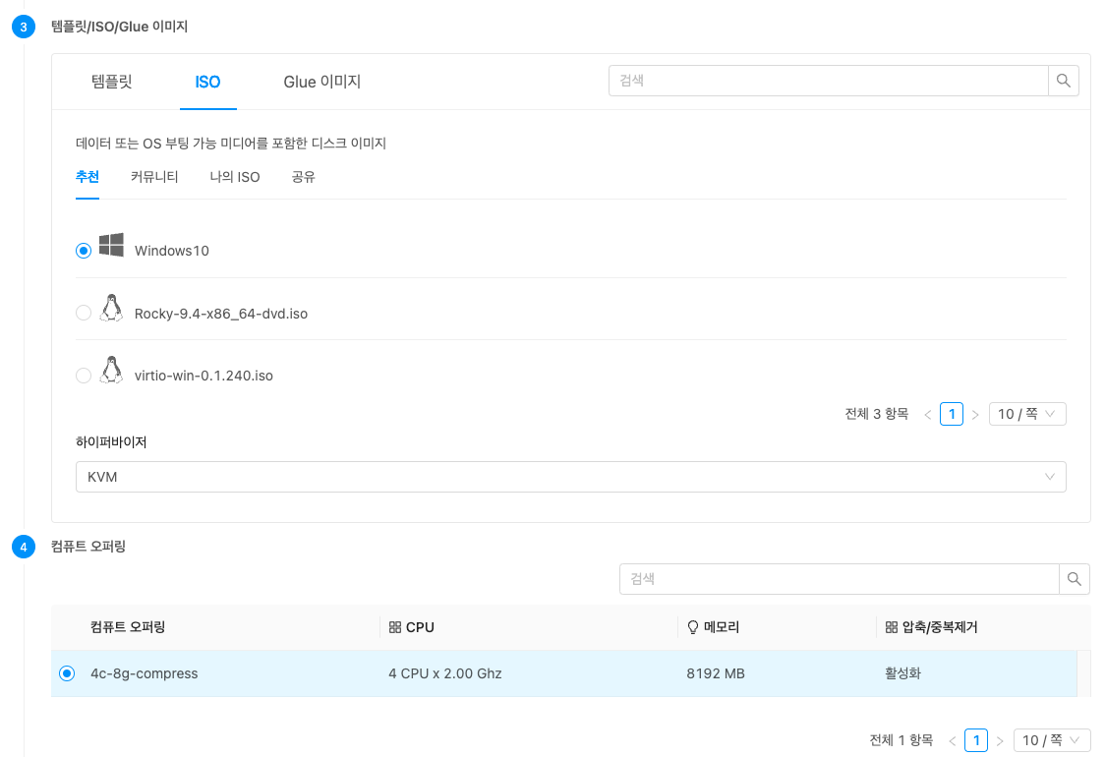Image resolution: width=1105 pixels, height=757 pixels.
Task: Click page 1 in ISO pagination
Action: (952, 414)
